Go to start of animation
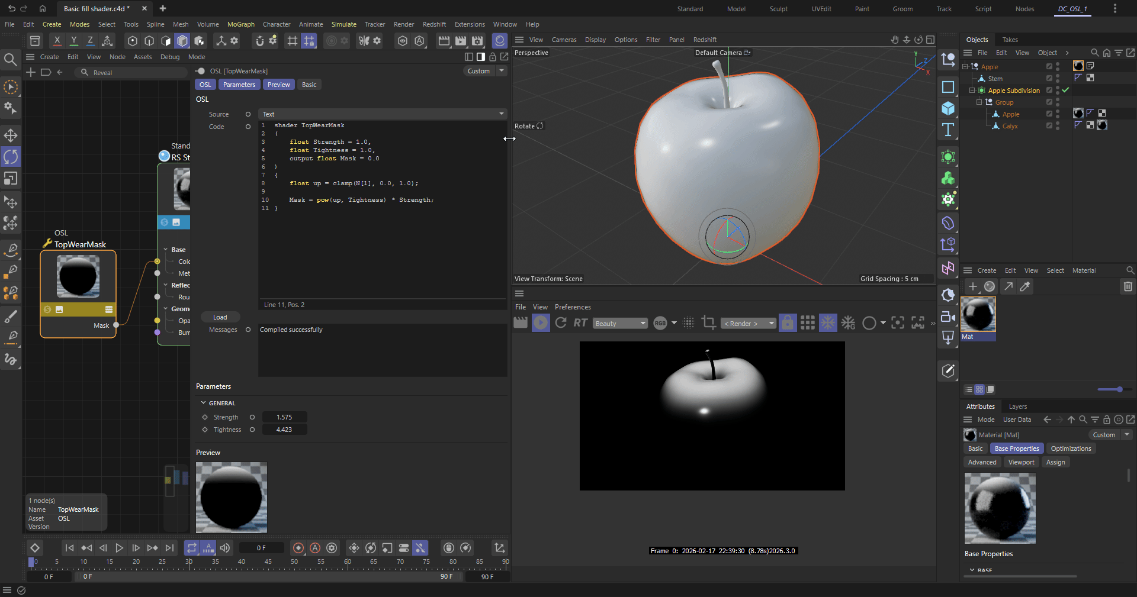This screenshot has height=597, width=1137. 69,548
